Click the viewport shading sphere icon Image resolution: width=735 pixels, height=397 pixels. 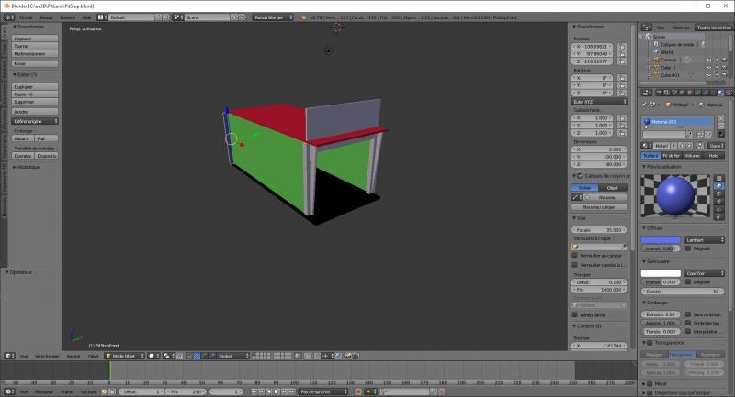tap(153, 356)
